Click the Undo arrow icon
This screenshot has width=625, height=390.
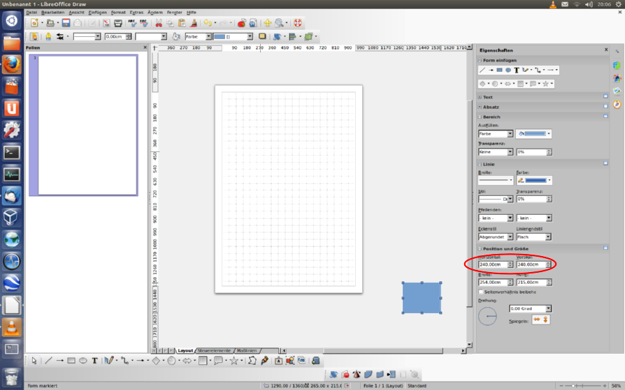point(207,23)
